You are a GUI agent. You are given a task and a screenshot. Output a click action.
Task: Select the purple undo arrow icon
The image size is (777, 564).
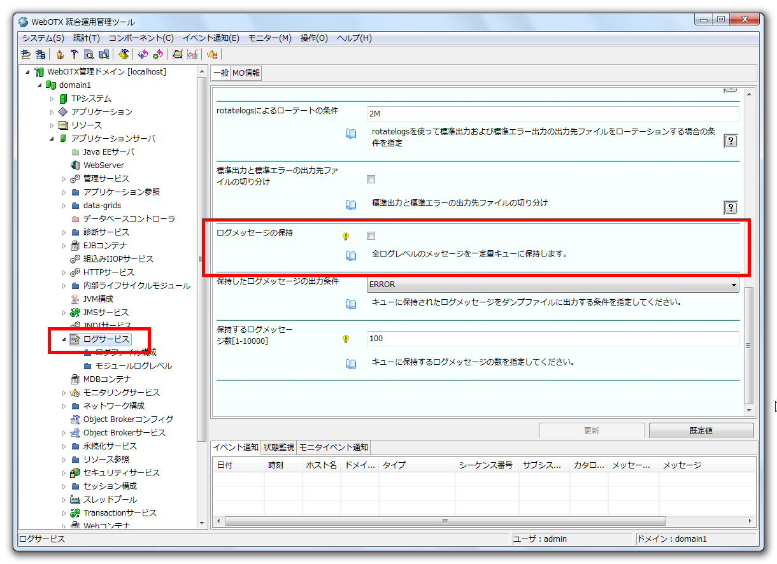point(143,54)
